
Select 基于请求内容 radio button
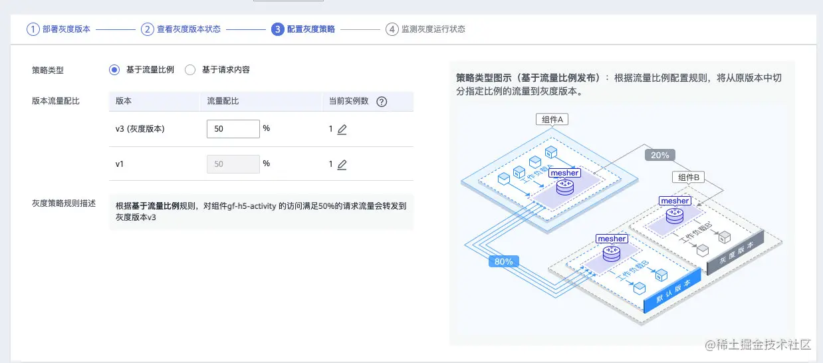pos(190,69)
